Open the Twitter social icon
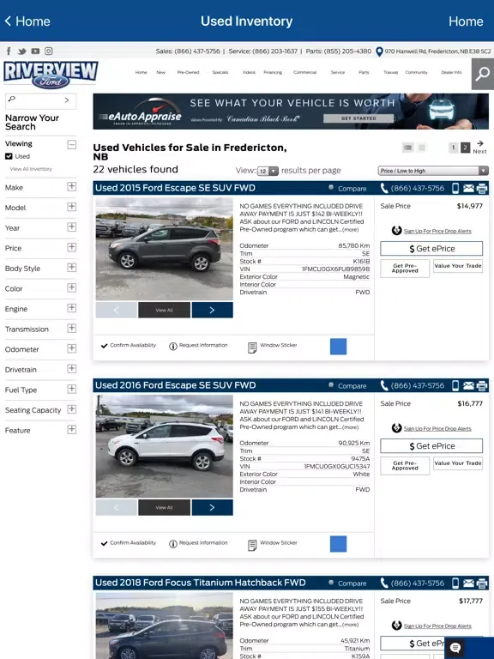 point(21,51)
